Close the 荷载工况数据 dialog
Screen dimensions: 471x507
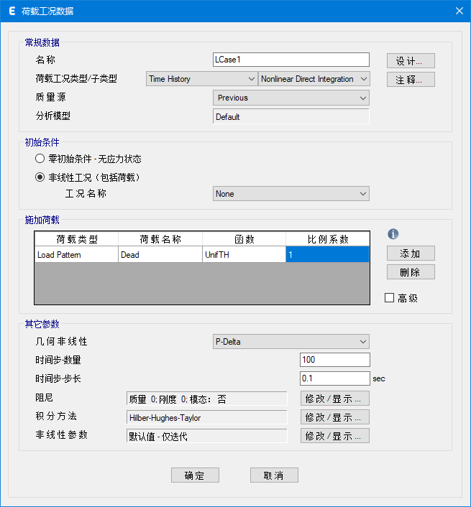pyautogui.click(x=459, y=11)
